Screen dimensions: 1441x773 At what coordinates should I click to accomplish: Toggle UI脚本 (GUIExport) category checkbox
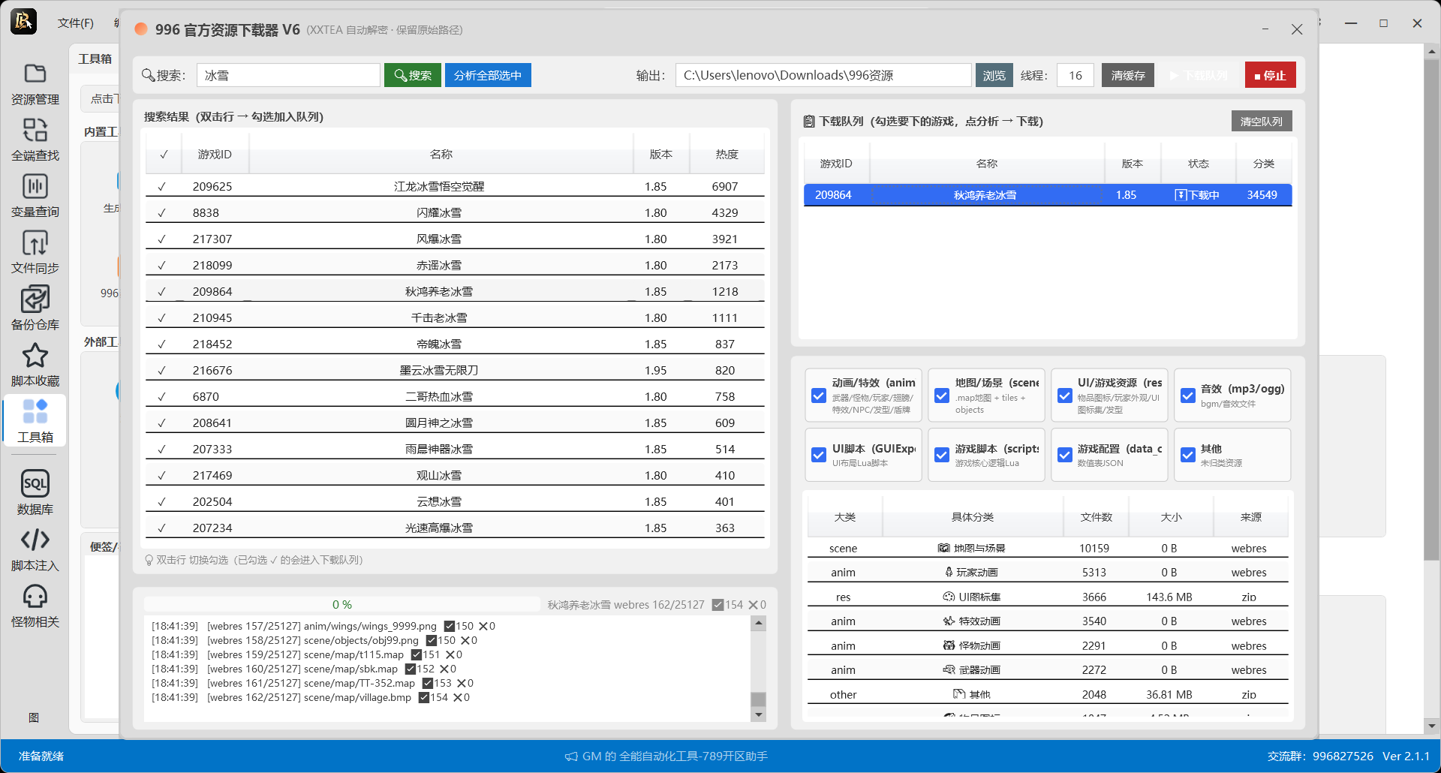(819, 455)
